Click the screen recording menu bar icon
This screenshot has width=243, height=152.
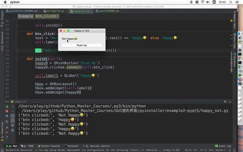click(x=192, y=2)
